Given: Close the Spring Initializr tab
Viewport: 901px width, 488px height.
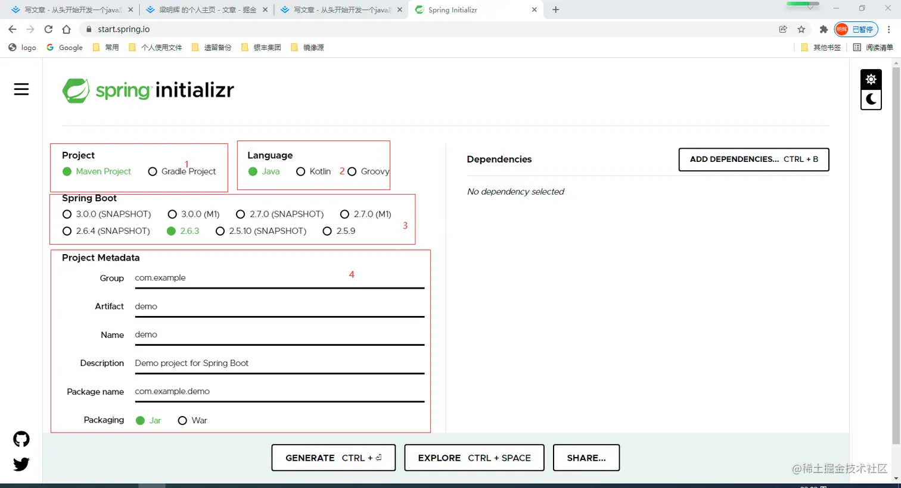Looking at the screenshot, I should (x=534, y=10).
